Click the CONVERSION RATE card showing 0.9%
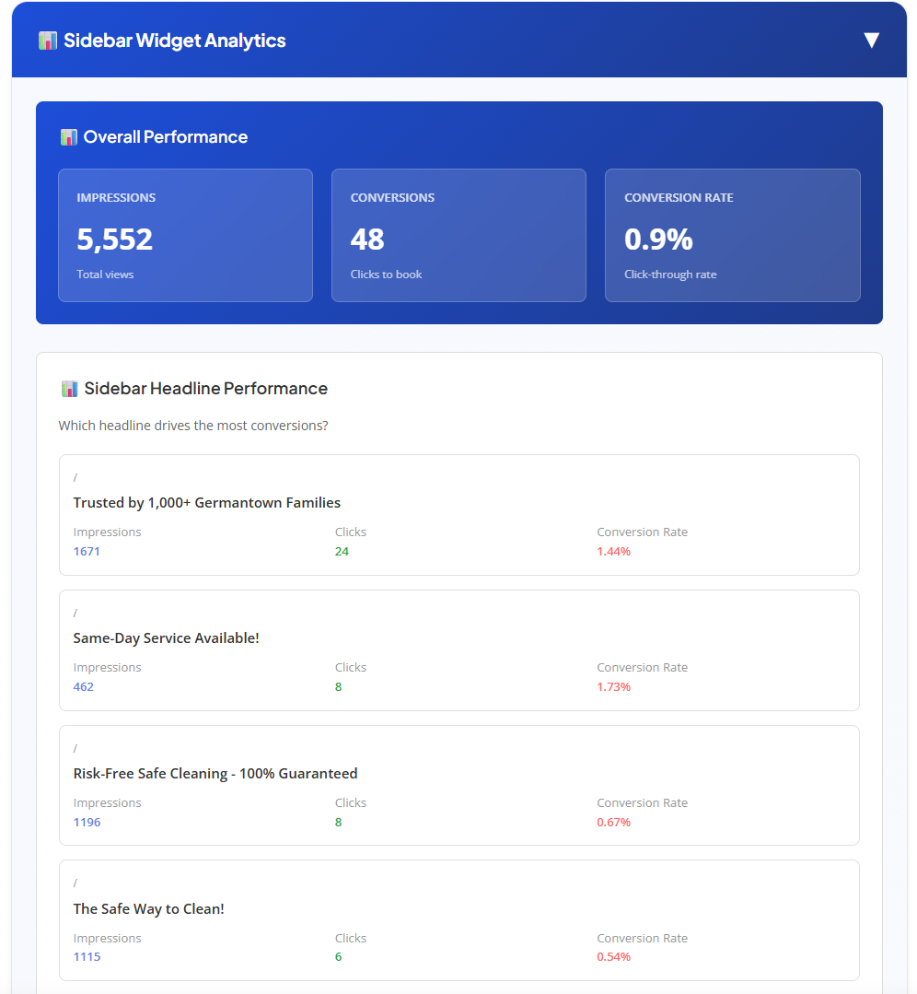 tap(732, 235)
